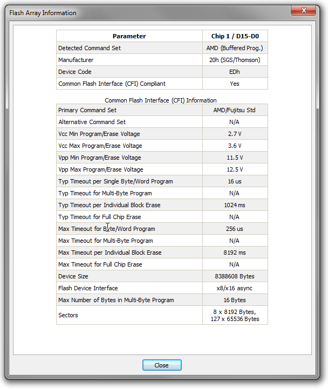Viewport: 328px width, 389px height.
Task: Close the dialog using the title bar X
Action: [x=307, y=11]
